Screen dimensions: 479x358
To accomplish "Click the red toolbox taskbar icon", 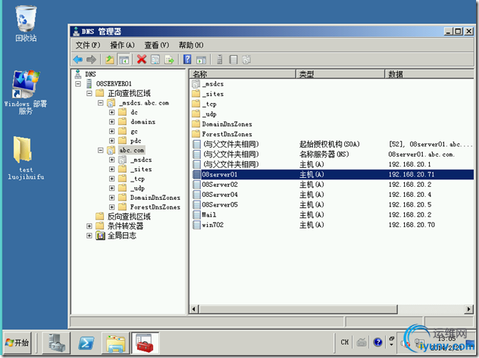I will click(x=145, y=343).
